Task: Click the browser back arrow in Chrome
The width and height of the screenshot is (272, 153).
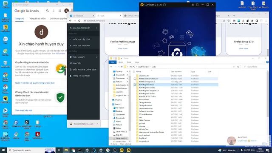Action: coord(70,21)
